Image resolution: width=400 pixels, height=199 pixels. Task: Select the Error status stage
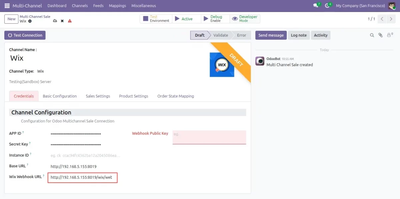[x=242, y=35]
